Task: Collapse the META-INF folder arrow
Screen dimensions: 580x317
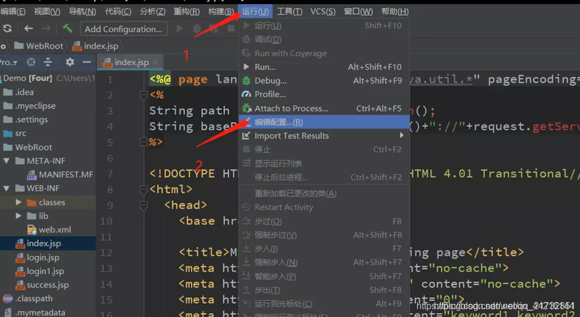Action: point(6,161)
